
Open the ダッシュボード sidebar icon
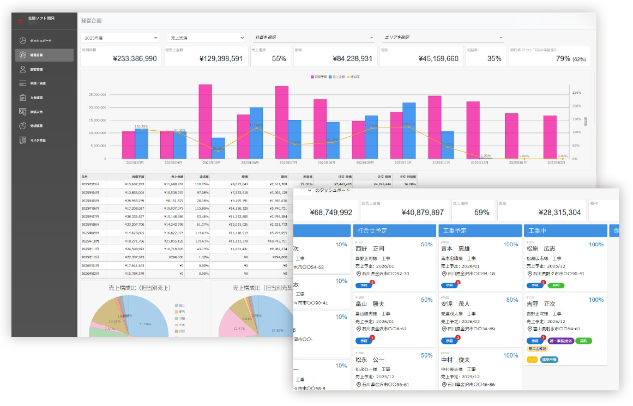click(23, 41)
